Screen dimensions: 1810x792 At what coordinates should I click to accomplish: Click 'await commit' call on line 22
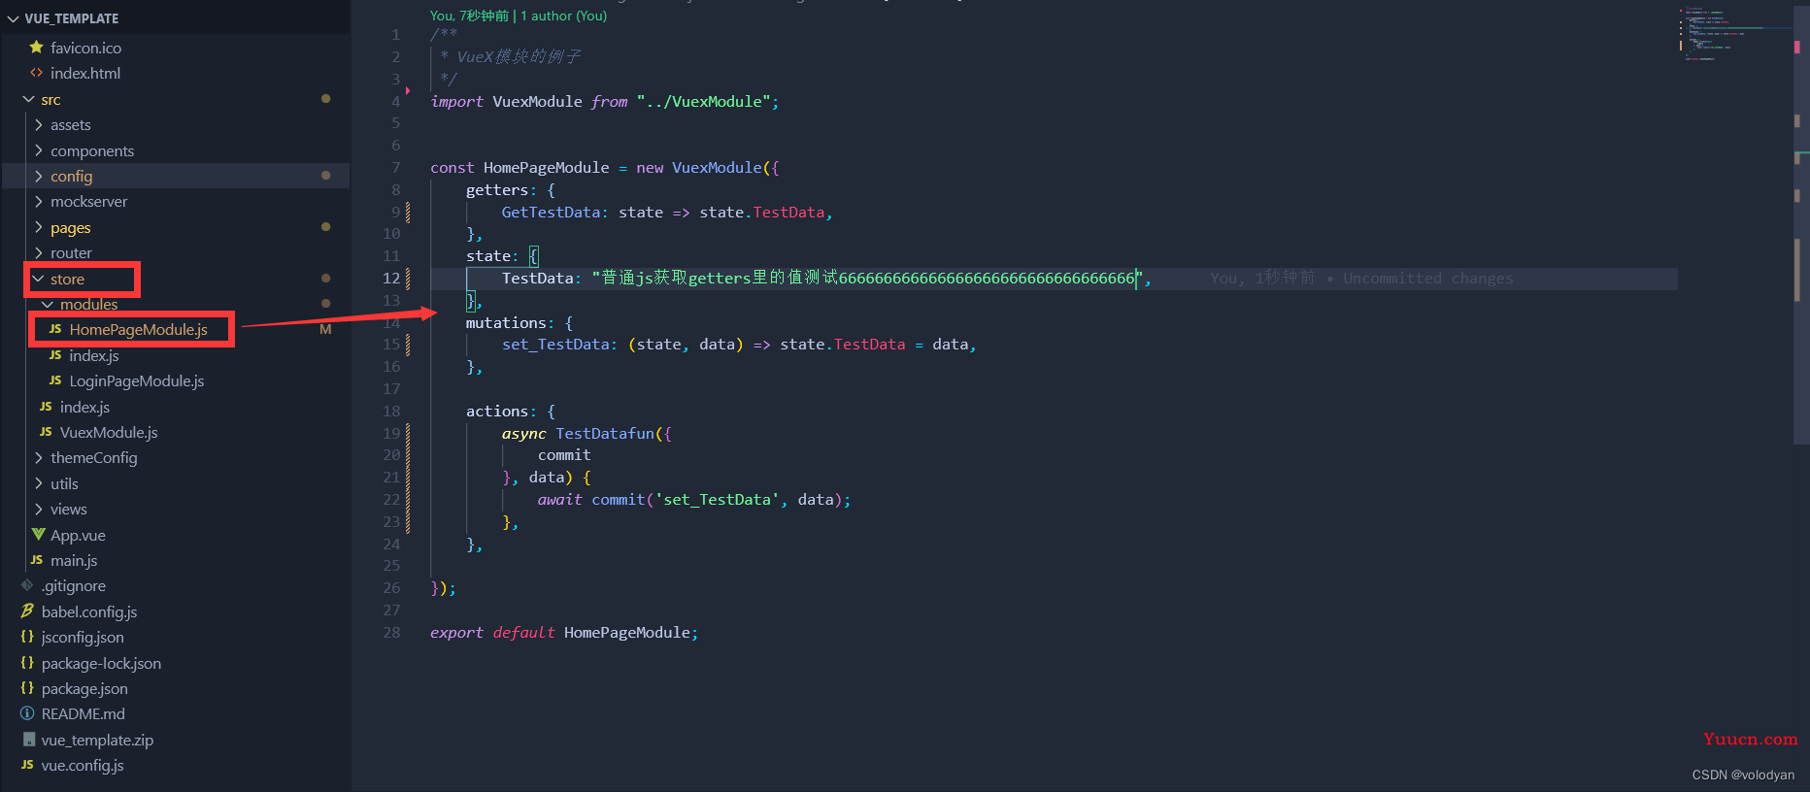tap(591, 499)
